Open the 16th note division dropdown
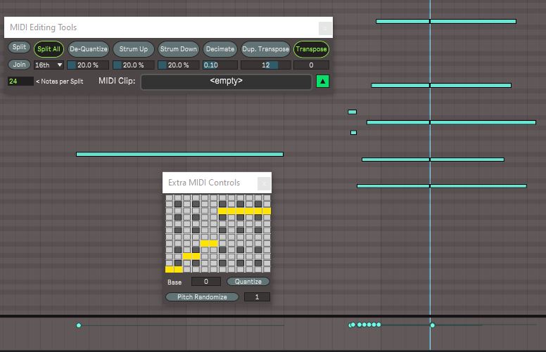The height and width of the screenshot is (352, 546). click(49, 65)
